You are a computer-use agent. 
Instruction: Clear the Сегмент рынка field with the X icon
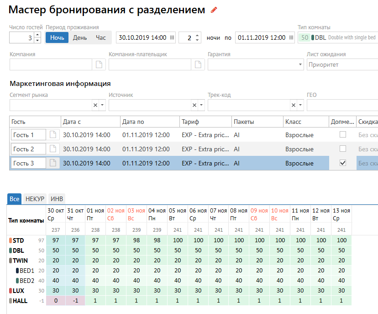95,106
